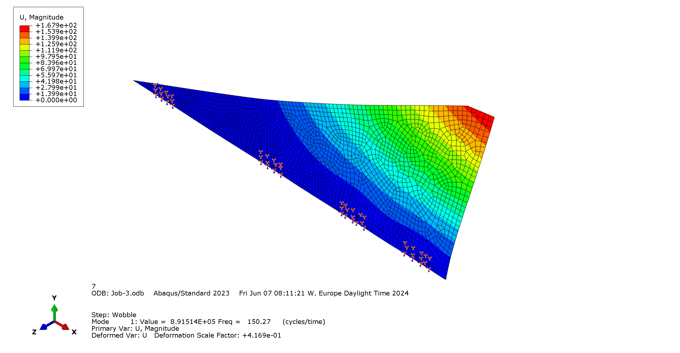The image size is (680, 353).
Task: Pick the dark blue bottom legend swatch
Action: pos(25,97)
